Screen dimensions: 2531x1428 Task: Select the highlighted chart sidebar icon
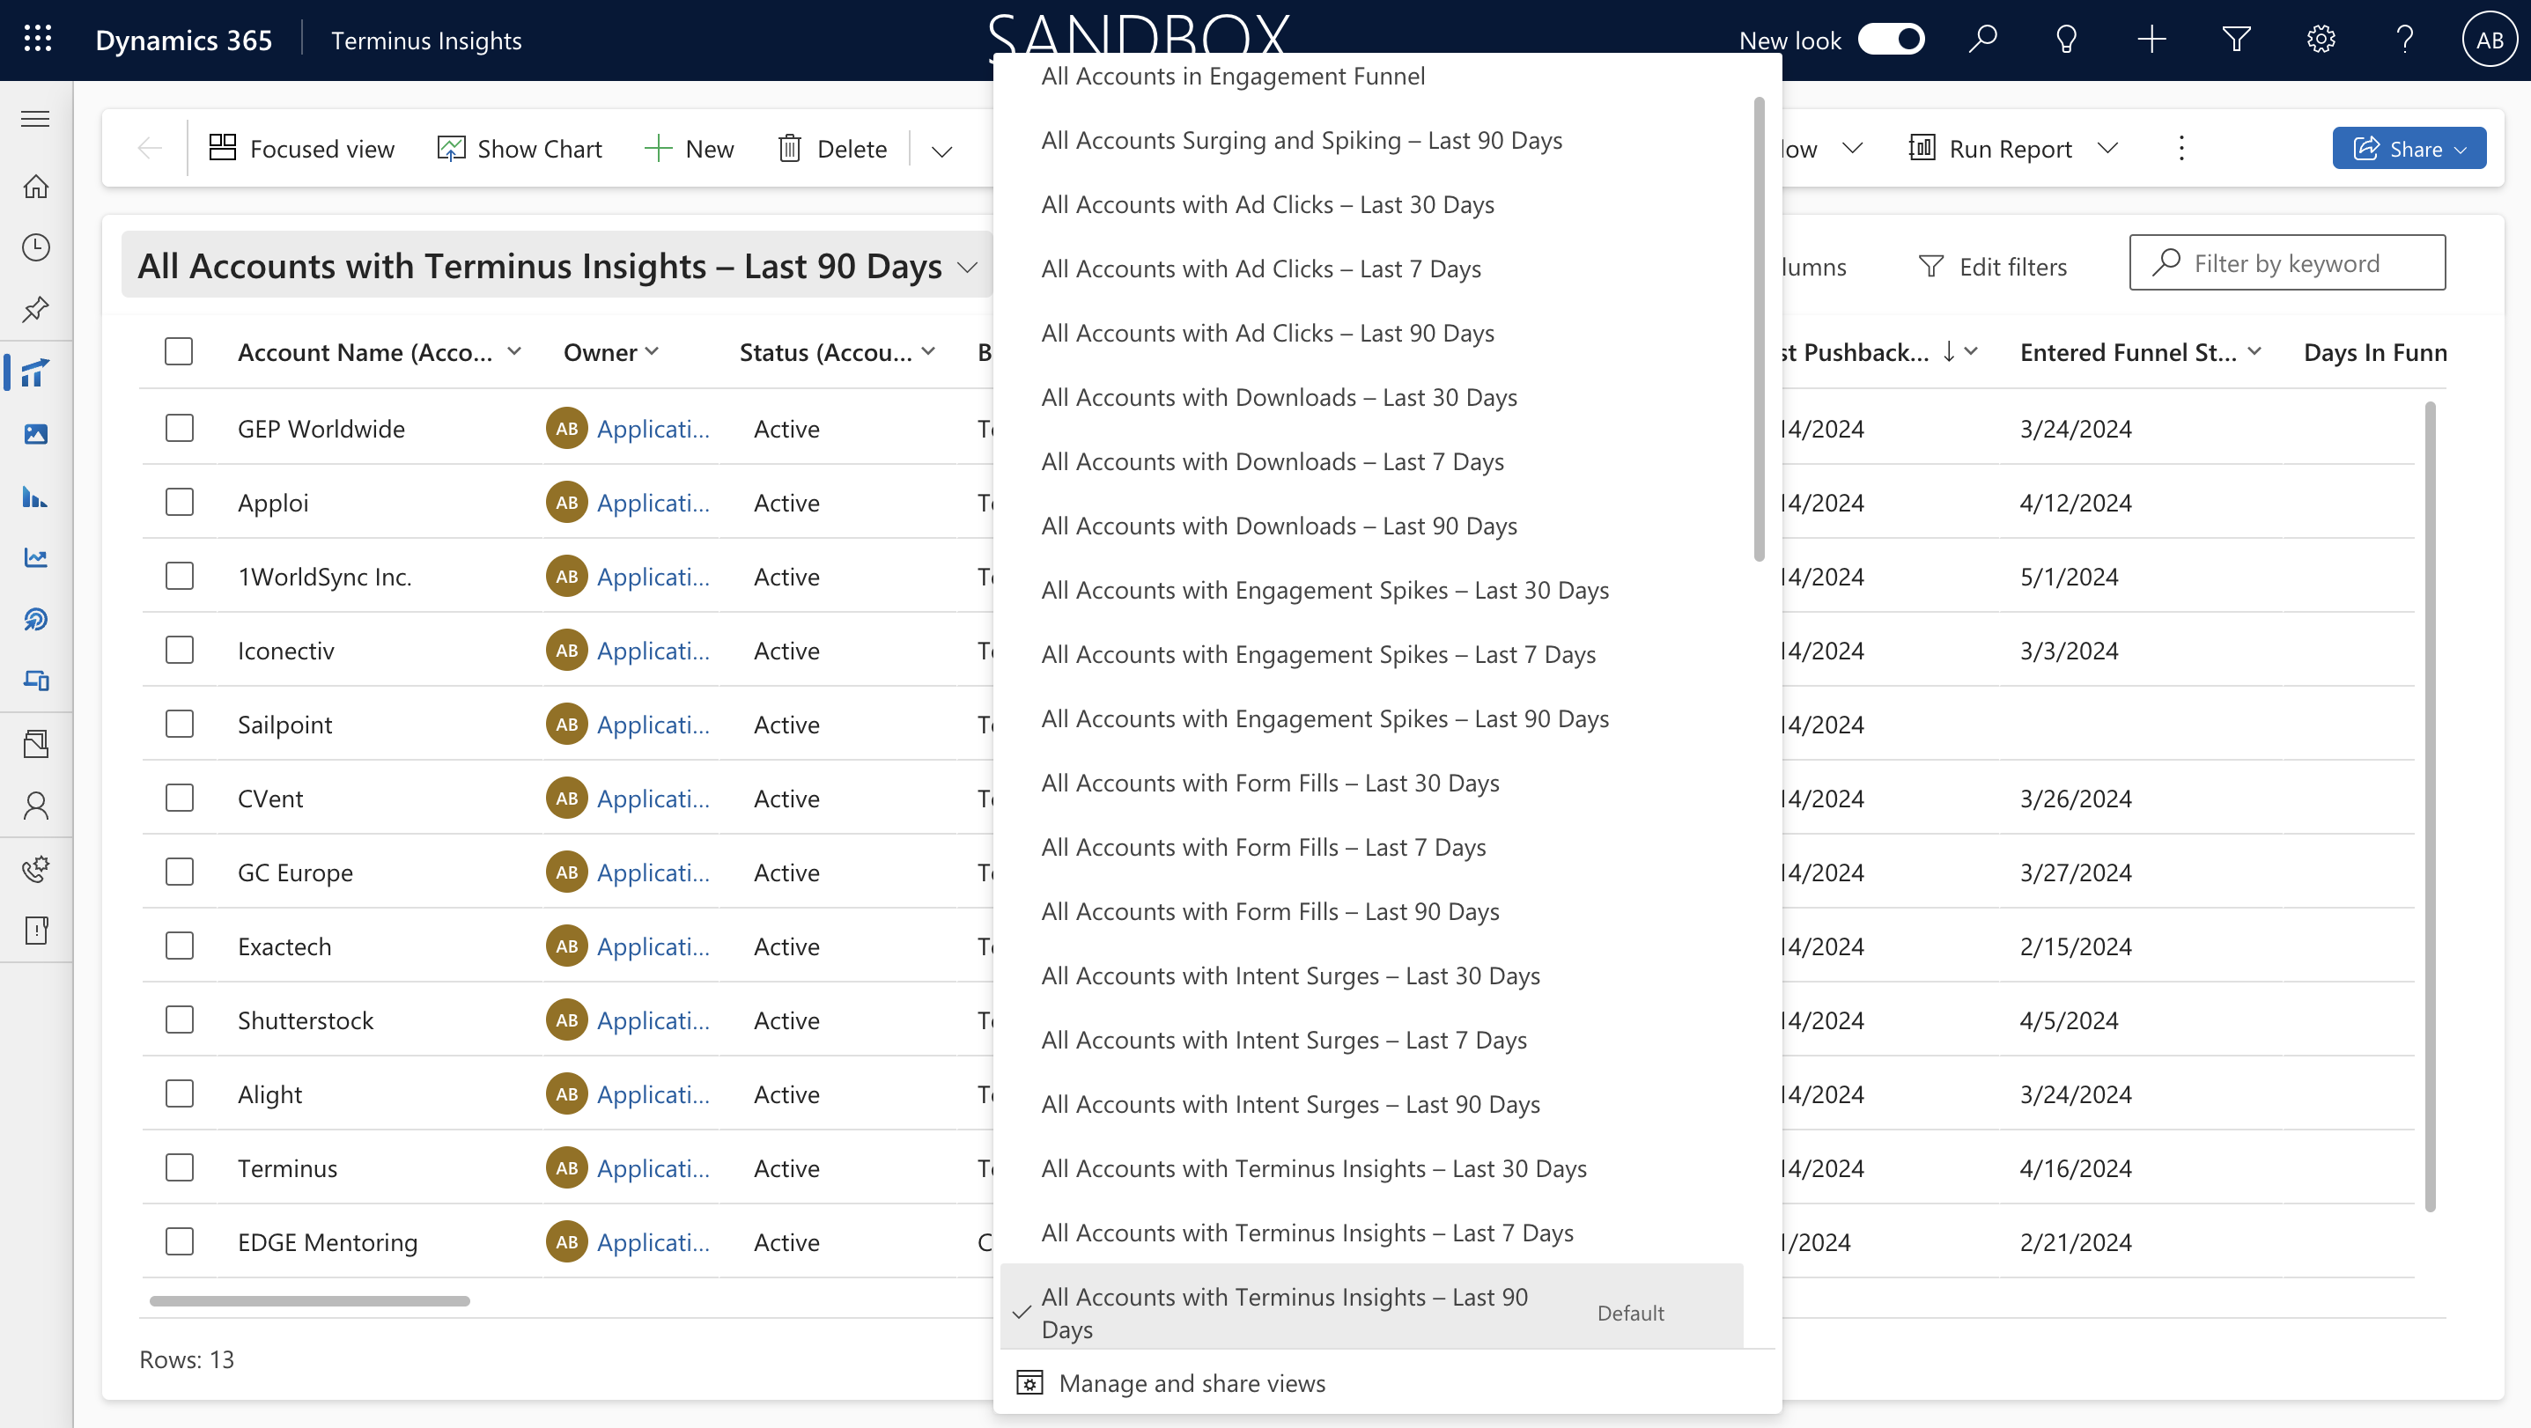[35, 372]
